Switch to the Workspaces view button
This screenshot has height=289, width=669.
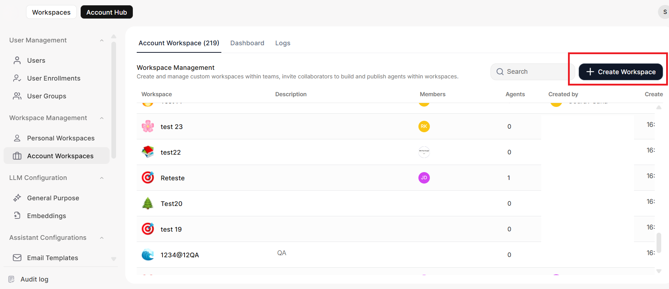point(51,12)
